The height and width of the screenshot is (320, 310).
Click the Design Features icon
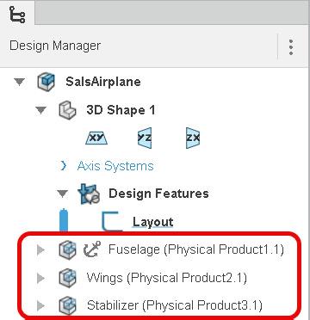[89, 194]
